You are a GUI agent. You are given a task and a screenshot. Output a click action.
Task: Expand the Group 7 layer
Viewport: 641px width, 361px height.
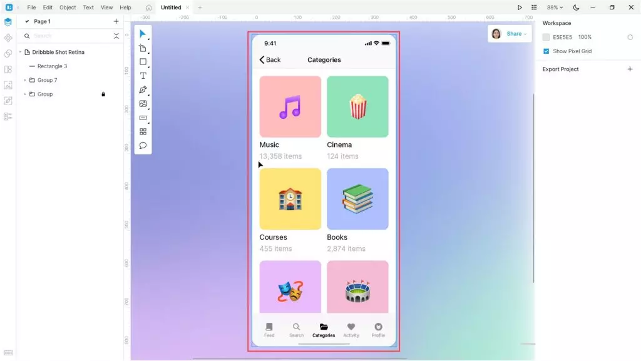(25, 80)
